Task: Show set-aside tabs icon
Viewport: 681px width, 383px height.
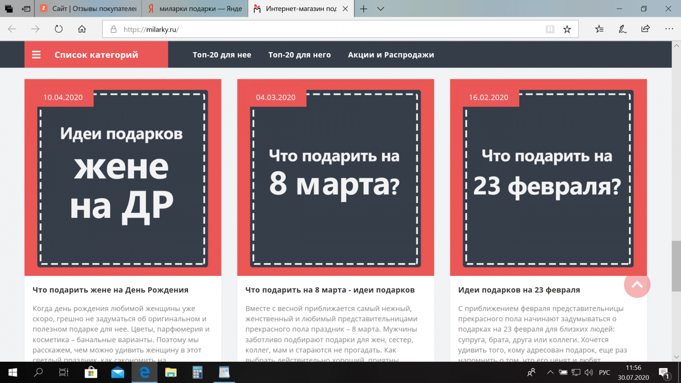Action: click(9, 9)
